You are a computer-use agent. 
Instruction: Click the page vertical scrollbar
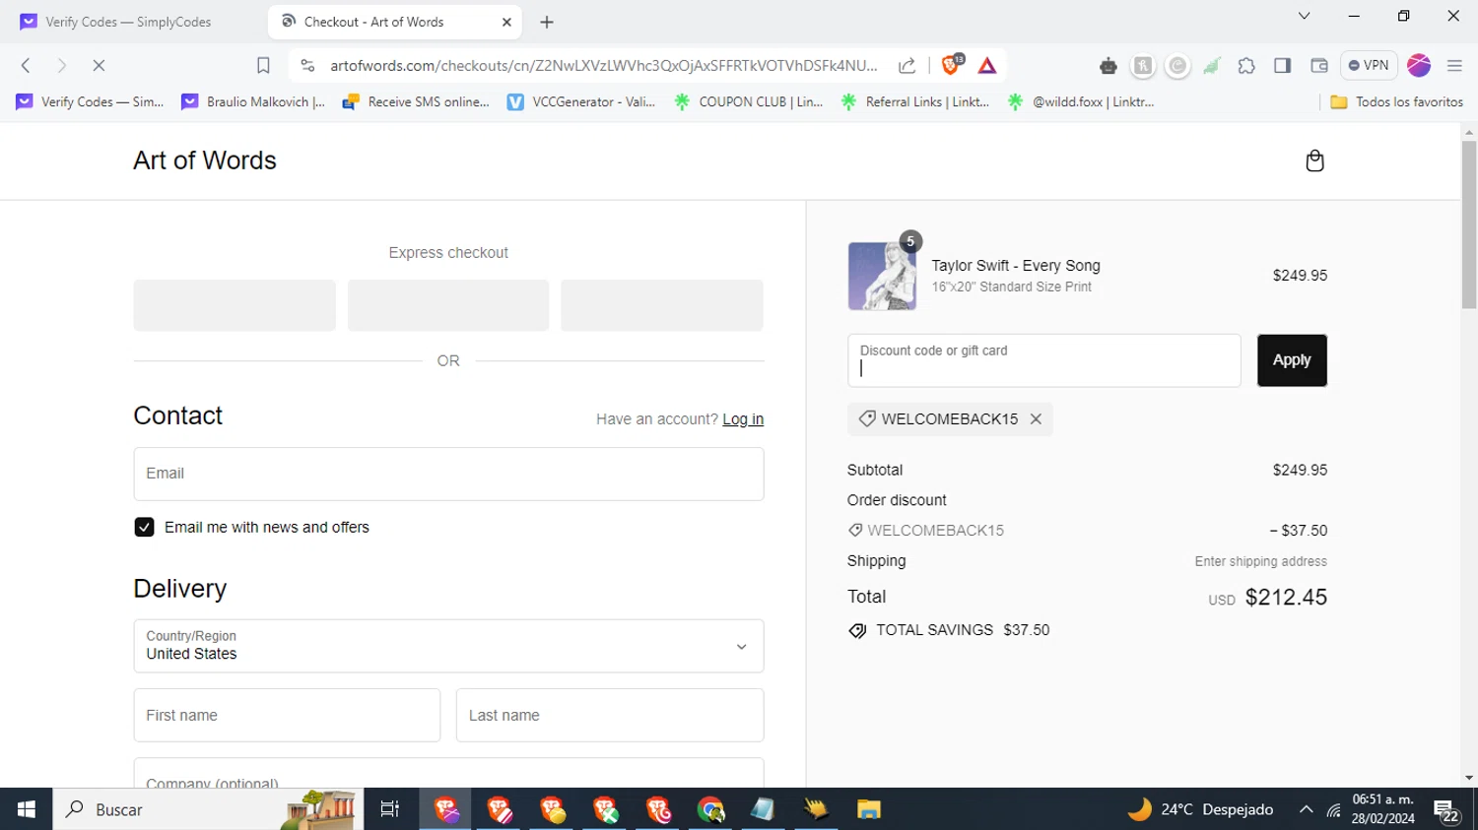(x=1469, y=225)
